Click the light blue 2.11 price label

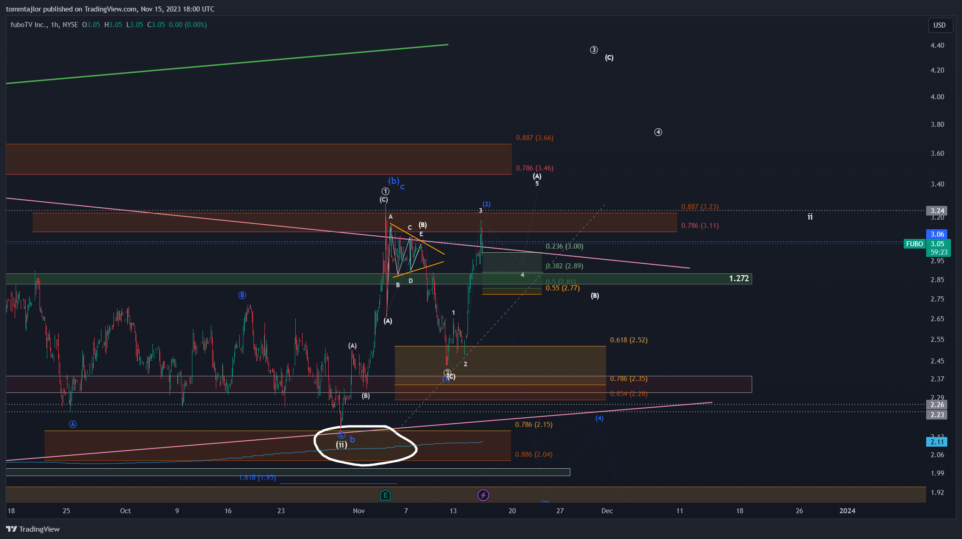pos(937,442)
